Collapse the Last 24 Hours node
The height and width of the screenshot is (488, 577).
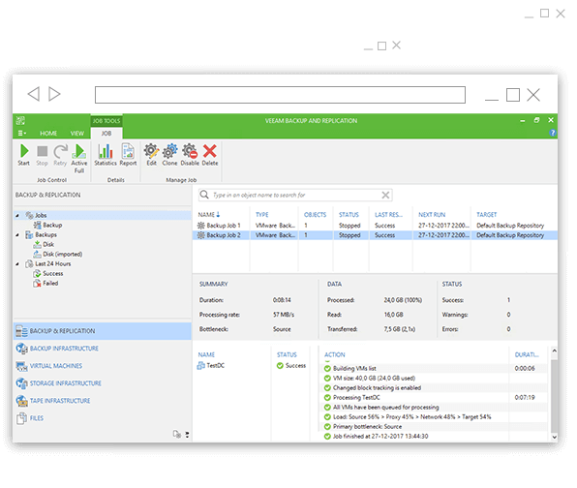point(17,264)
